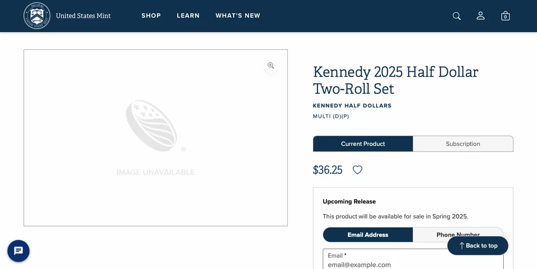The height and width of the screenshot is (269, 537).
Task: Add to wishlist with the heart icon
Action: point(358,170)
